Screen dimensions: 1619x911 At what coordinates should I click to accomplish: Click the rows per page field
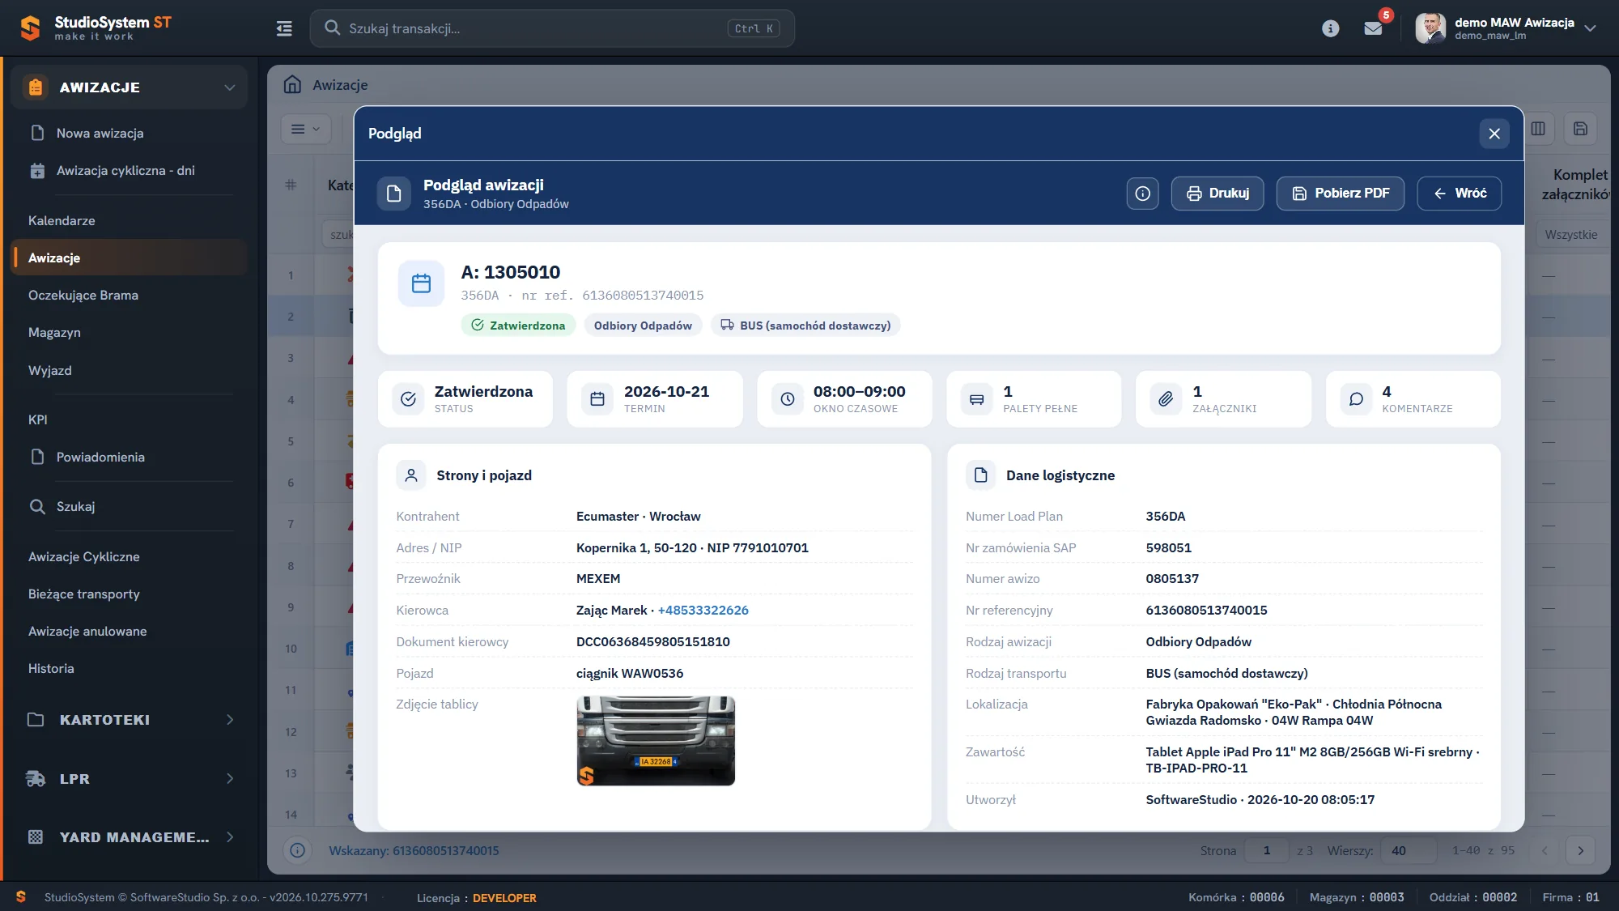[1409, 851]
